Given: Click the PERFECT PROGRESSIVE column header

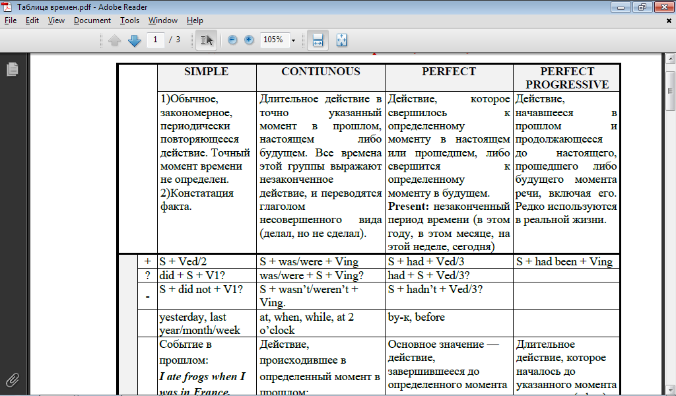Looking at the screenshot, I should coord(567,78).
